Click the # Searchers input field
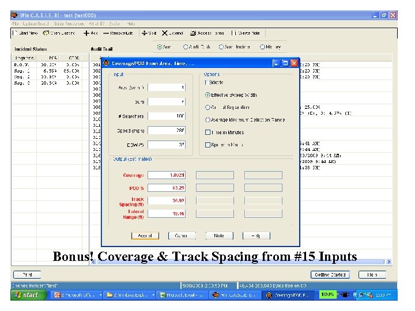The image size is (415, 311). coord(167,116)
